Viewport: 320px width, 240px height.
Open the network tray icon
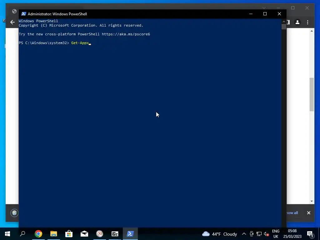tap(259, 234)
